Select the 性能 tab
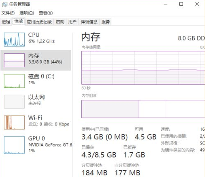Viewport: 205px width, 177px height. pyautogui.click(x=19, y=21)
